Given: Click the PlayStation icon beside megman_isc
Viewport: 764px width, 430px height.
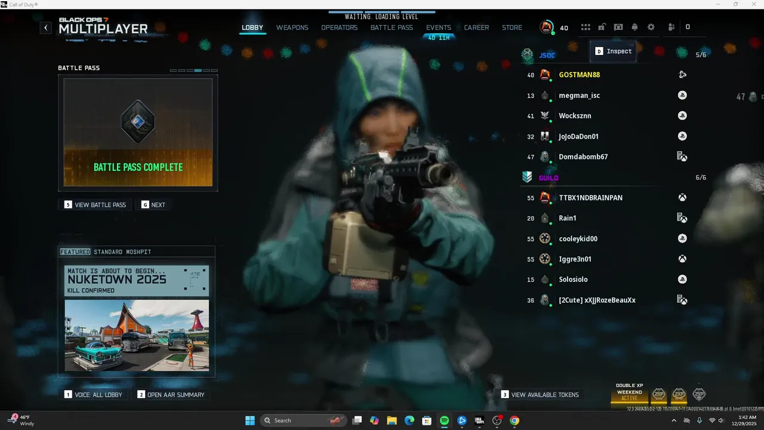Looking at the screenshot, I should coord(682,96).
